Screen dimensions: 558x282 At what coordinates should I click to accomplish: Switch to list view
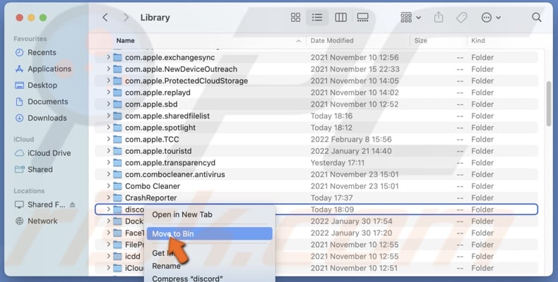pos(317,18)
